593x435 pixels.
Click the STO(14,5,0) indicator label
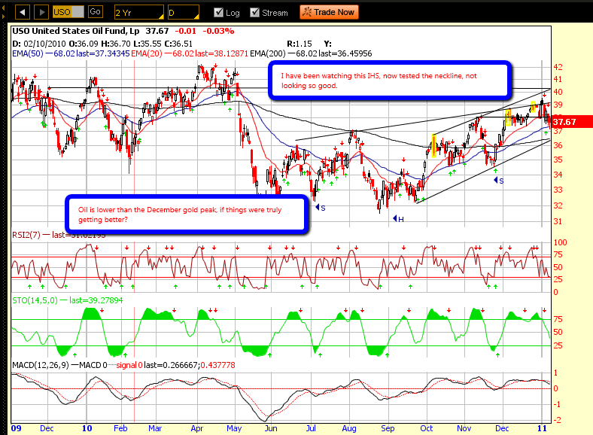pos(35,300)
